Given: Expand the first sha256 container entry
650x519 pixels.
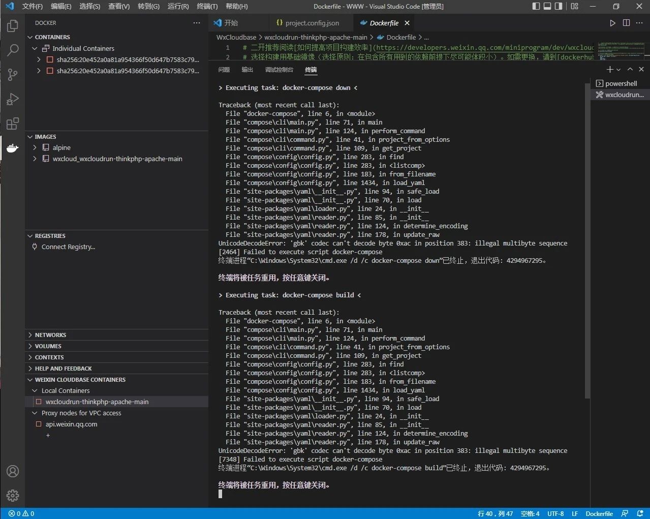Looking at the screenshot, I should (39, 59).
